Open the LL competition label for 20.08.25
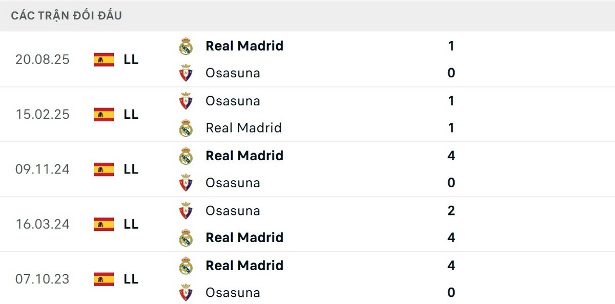 click(x=131, y=59)
